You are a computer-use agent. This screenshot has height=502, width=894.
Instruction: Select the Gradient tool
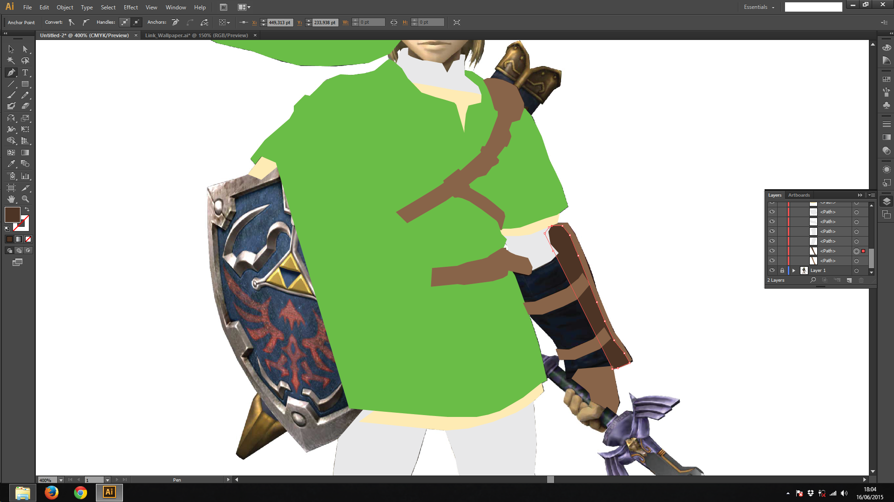click(x=26, y=152)
